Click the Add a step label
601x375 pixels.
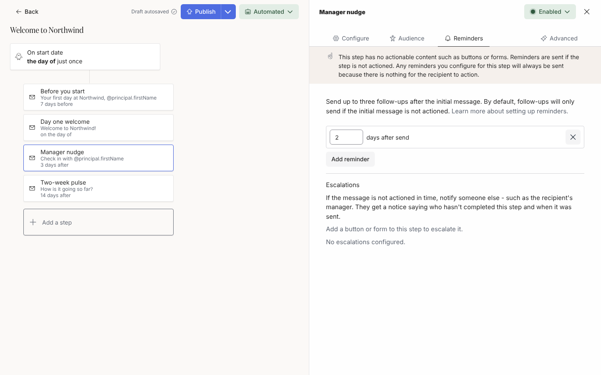click(57, 222)
